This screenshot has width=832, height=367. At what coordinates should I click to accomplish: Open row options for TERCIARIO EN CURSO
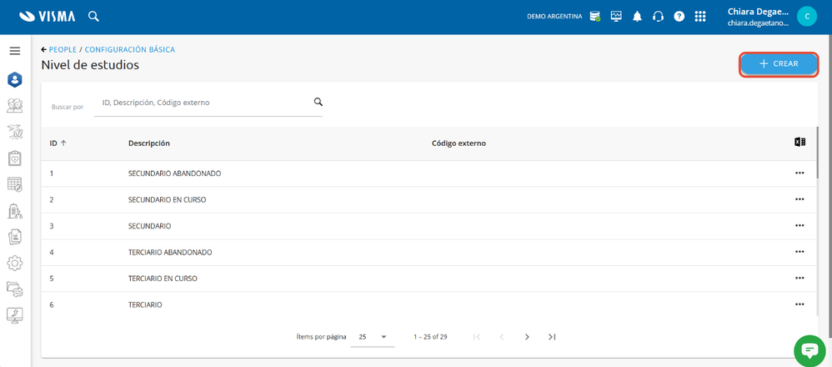(x=799, y=278)
